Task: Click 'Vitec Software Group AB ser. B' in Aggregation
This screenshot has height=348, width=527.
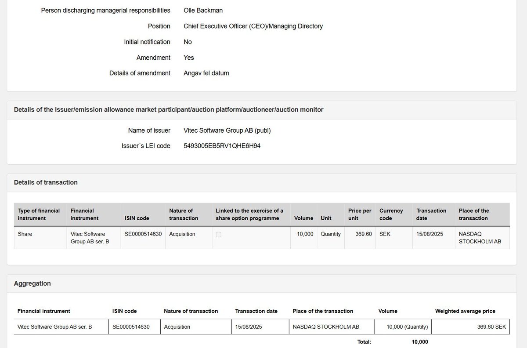Action: point(54,327)
